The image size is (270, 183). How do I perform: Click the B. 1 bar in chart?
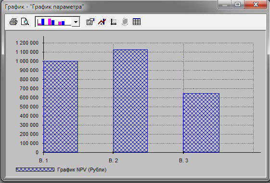pos(61,107)
